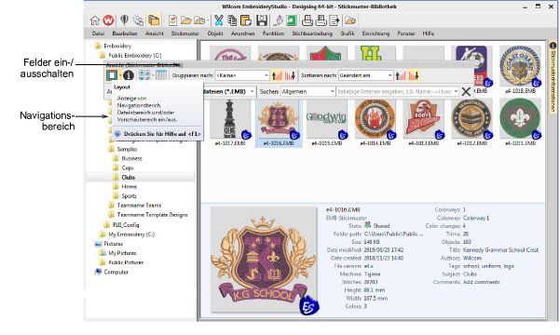The image size is (560, 335).
Task: Click the hot air balloon toolbar icon
Action: 124,20
